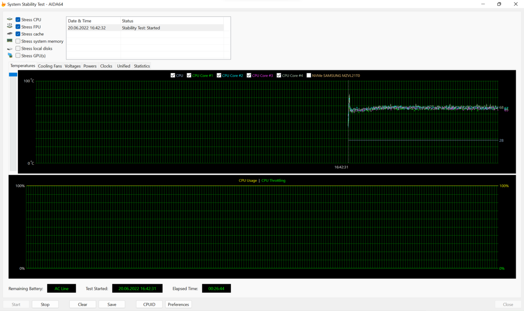Select the Stability Test: Started log row
Viewport: 524px width, 311px height.
[x=145, y=28]
